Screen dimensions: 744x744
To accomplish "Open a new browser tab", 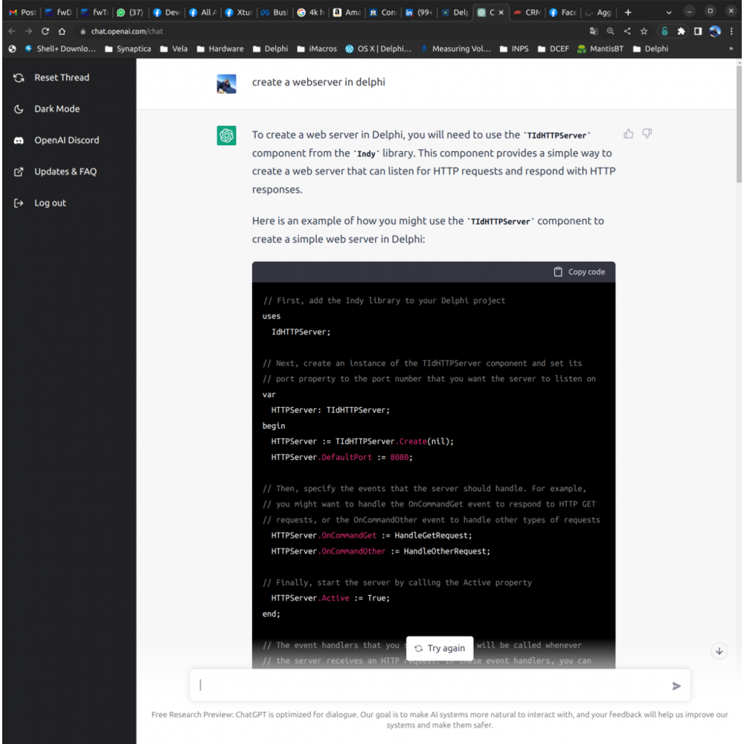I will (x=628, y=12).
